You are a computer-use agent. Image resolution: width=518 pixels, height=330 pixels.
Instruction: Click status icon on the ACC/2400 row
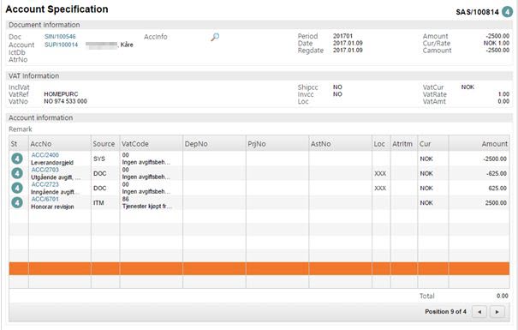pos(17,159)
